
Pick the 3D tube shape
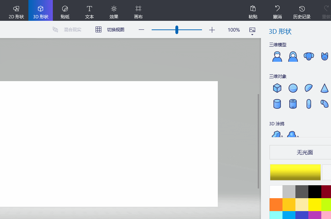(x=293, y=104)
